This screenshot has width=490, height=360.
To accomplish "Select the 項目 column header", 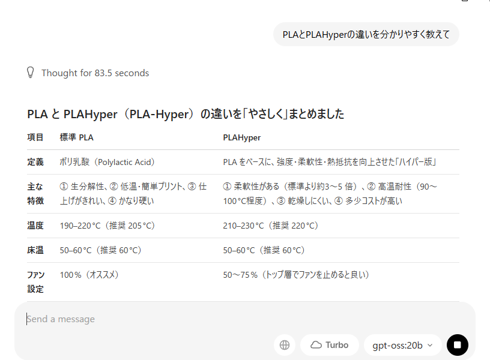I will tap(35, 137).
